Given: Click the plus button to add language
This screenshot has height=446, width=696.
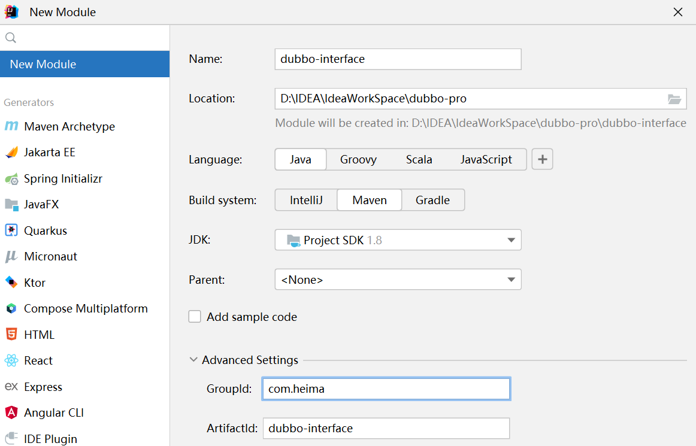Looking at the screenshot, I should click(x=542, y=159).
